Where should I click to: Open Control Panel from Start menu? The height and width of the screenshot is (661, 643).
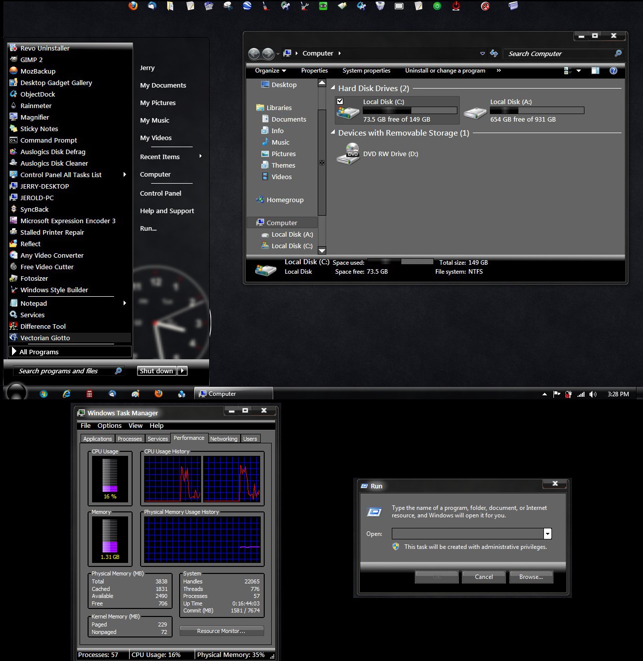pos(161,193)
